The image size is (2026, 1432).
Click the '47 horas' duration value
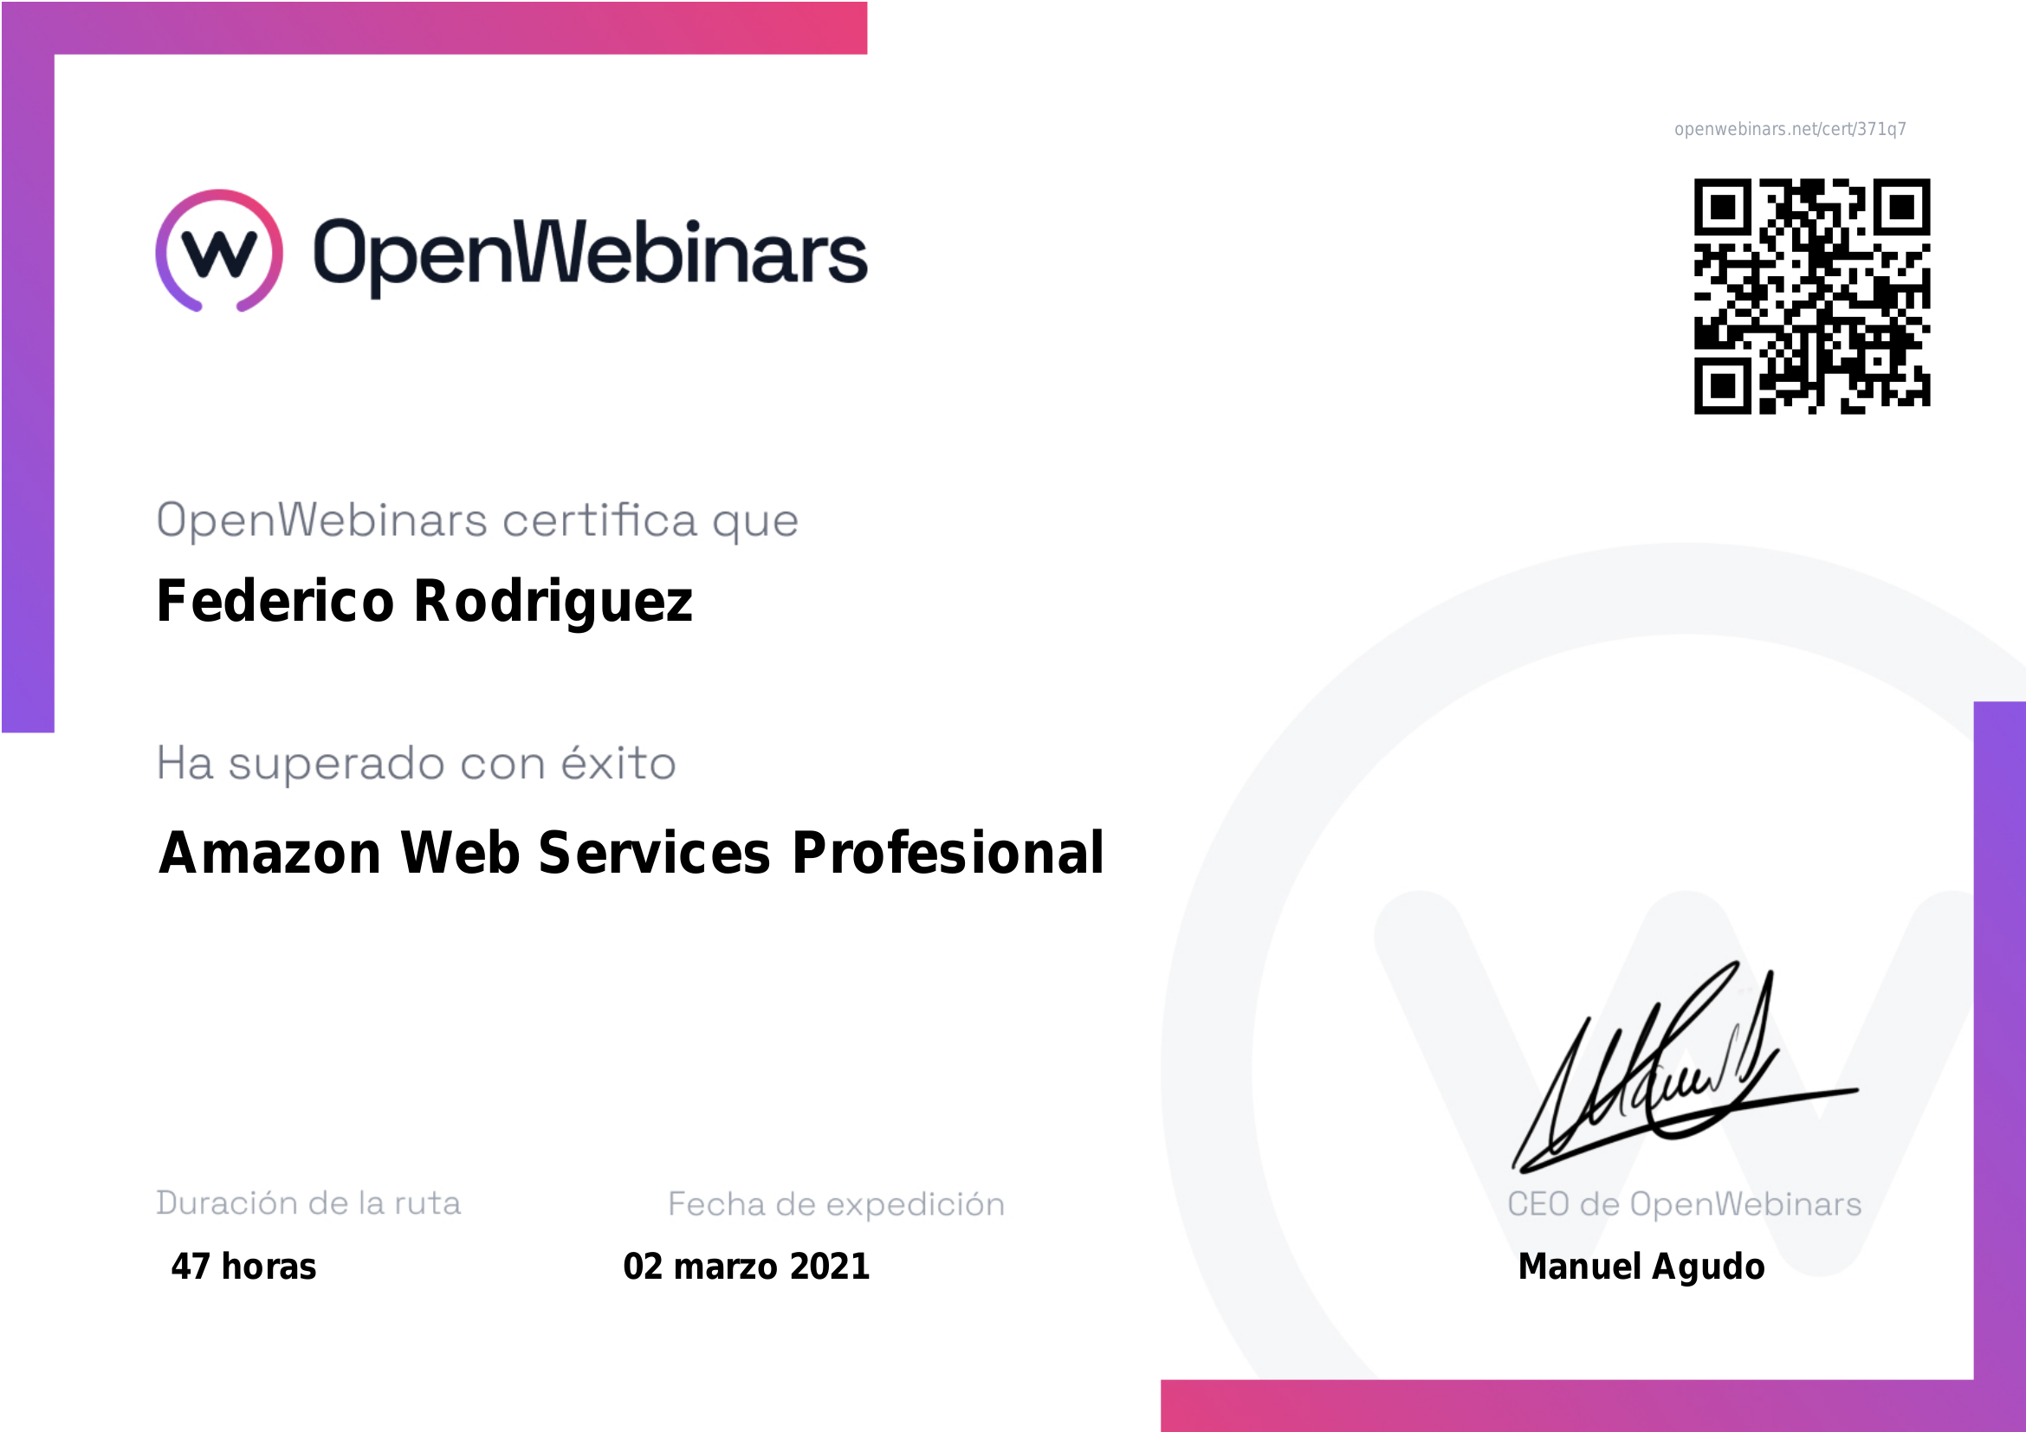tap(243, 1268)
